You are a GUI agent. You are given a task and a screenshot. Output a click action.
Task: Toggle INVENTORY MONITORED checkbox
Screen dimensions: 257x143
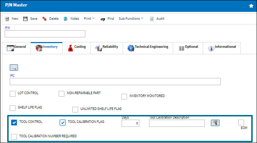pyautogui.click(x=124, y=97)
